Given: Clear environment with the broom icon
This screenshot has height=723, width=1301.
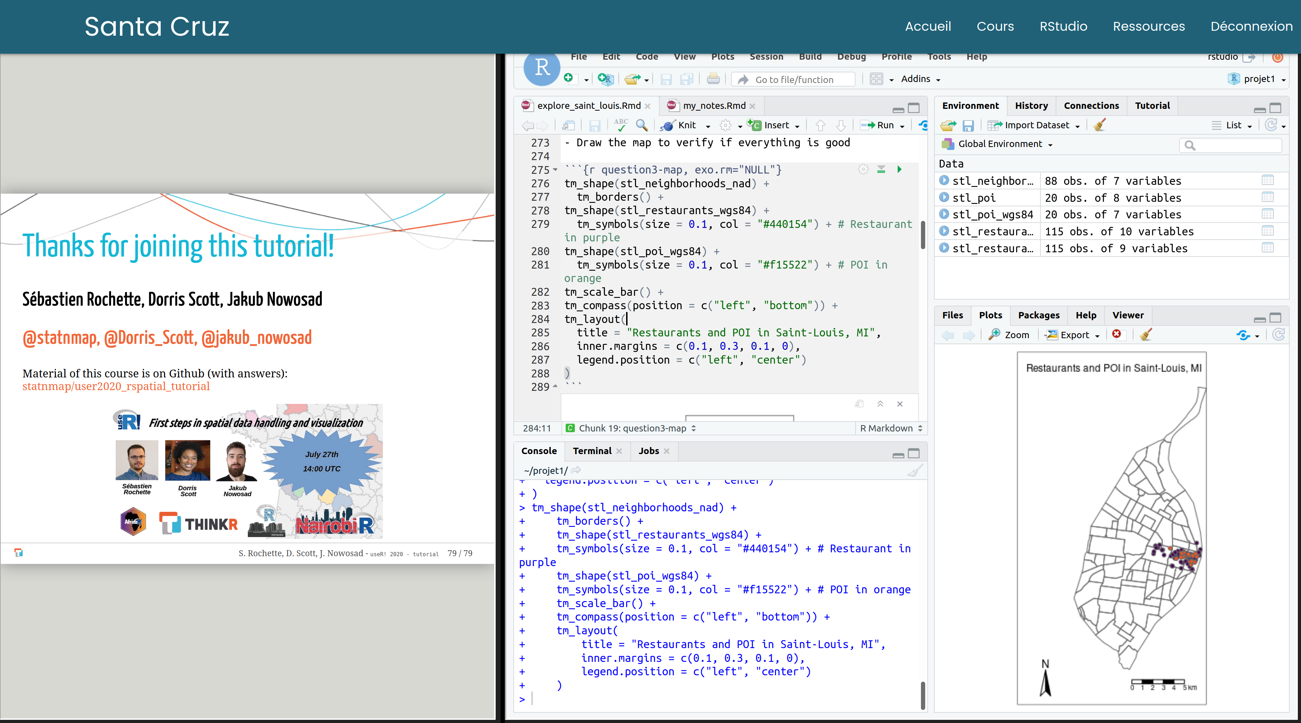Looking at the screenshot, I should coord(1099,125).
